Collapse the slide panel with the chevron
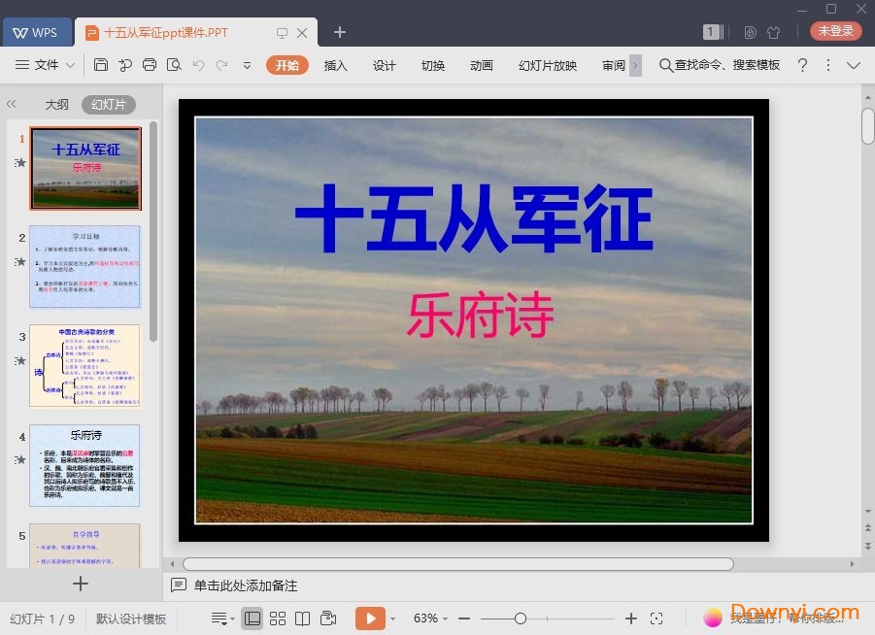Image resolution: width=875 pixels, height=635 pixels. (x=13, y=104)
